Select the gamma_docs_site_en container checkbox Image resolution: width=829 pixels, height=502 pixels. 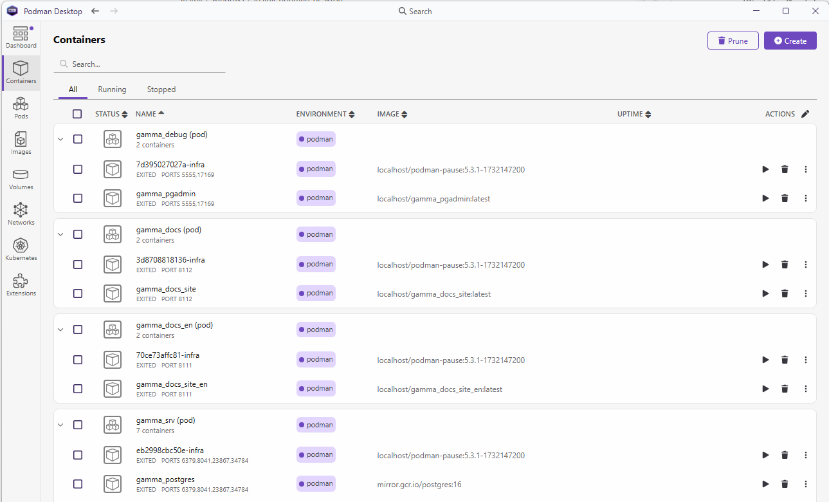[78, 389]
